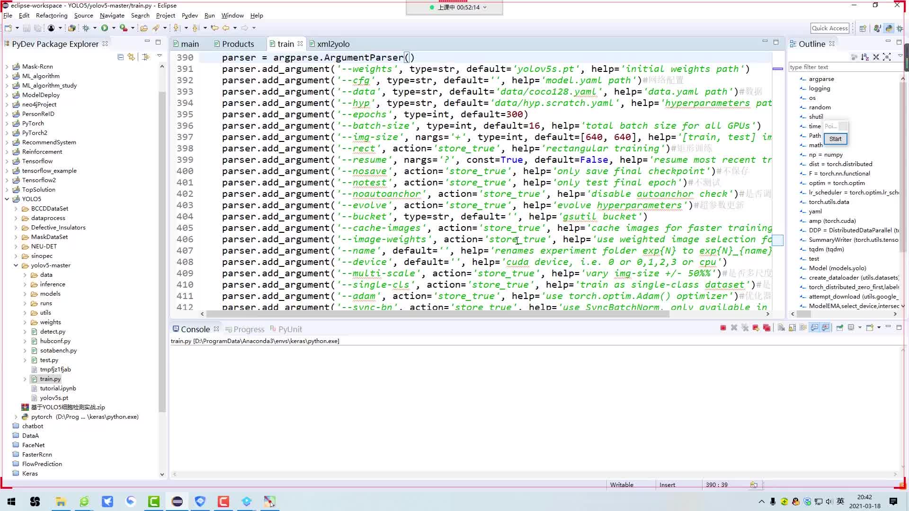The image size is (909, 511).
Task: Collapse all in Package Explorer toolbar
Action: [x=120, y=57]
